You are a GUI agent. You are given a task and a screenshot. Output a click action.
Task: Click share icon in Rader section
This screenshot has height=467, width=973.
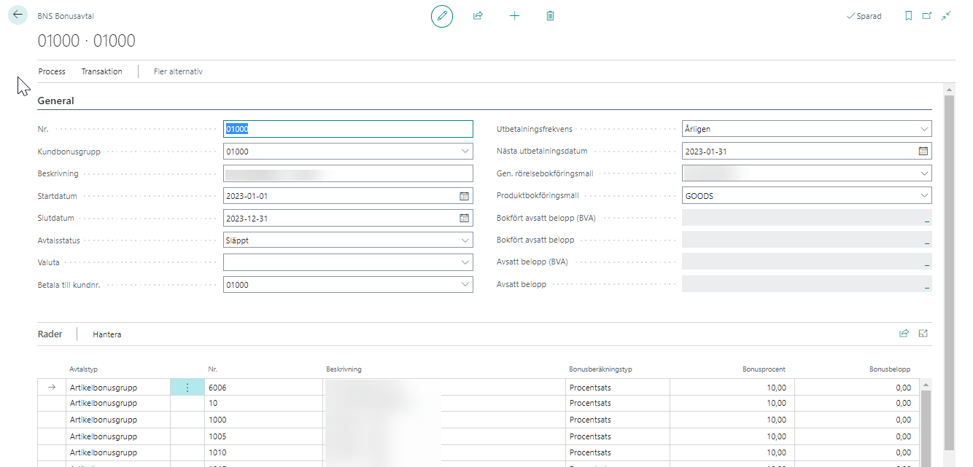904,334
